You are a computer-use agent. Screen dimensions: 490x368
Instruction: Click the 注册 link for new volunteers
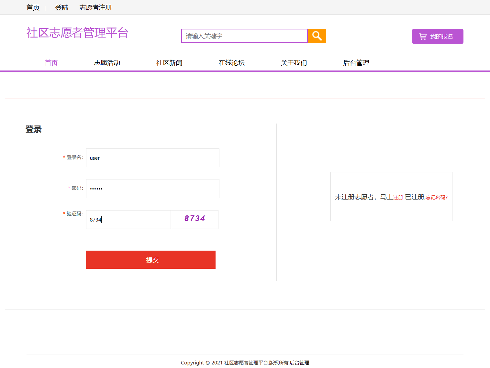[x=398, y=197]
